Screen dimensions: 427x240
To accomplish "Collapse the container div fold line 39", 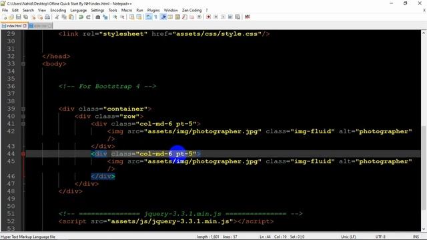I will 23,109.
